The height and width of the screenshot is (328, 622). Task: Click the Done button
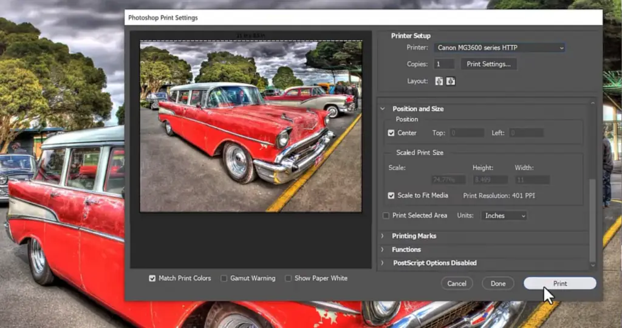point(498,284)
